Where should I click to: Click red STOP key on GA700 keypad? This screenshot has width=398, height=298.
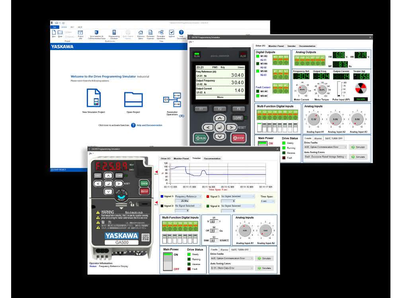(238, 138)
